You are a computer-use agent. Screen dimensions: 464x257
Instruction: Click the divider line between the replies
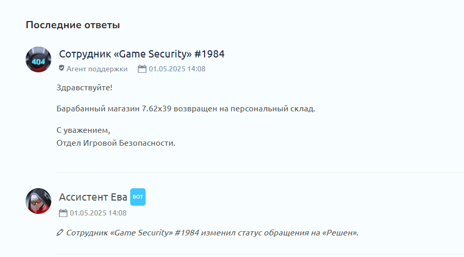(x=260, y=172)
